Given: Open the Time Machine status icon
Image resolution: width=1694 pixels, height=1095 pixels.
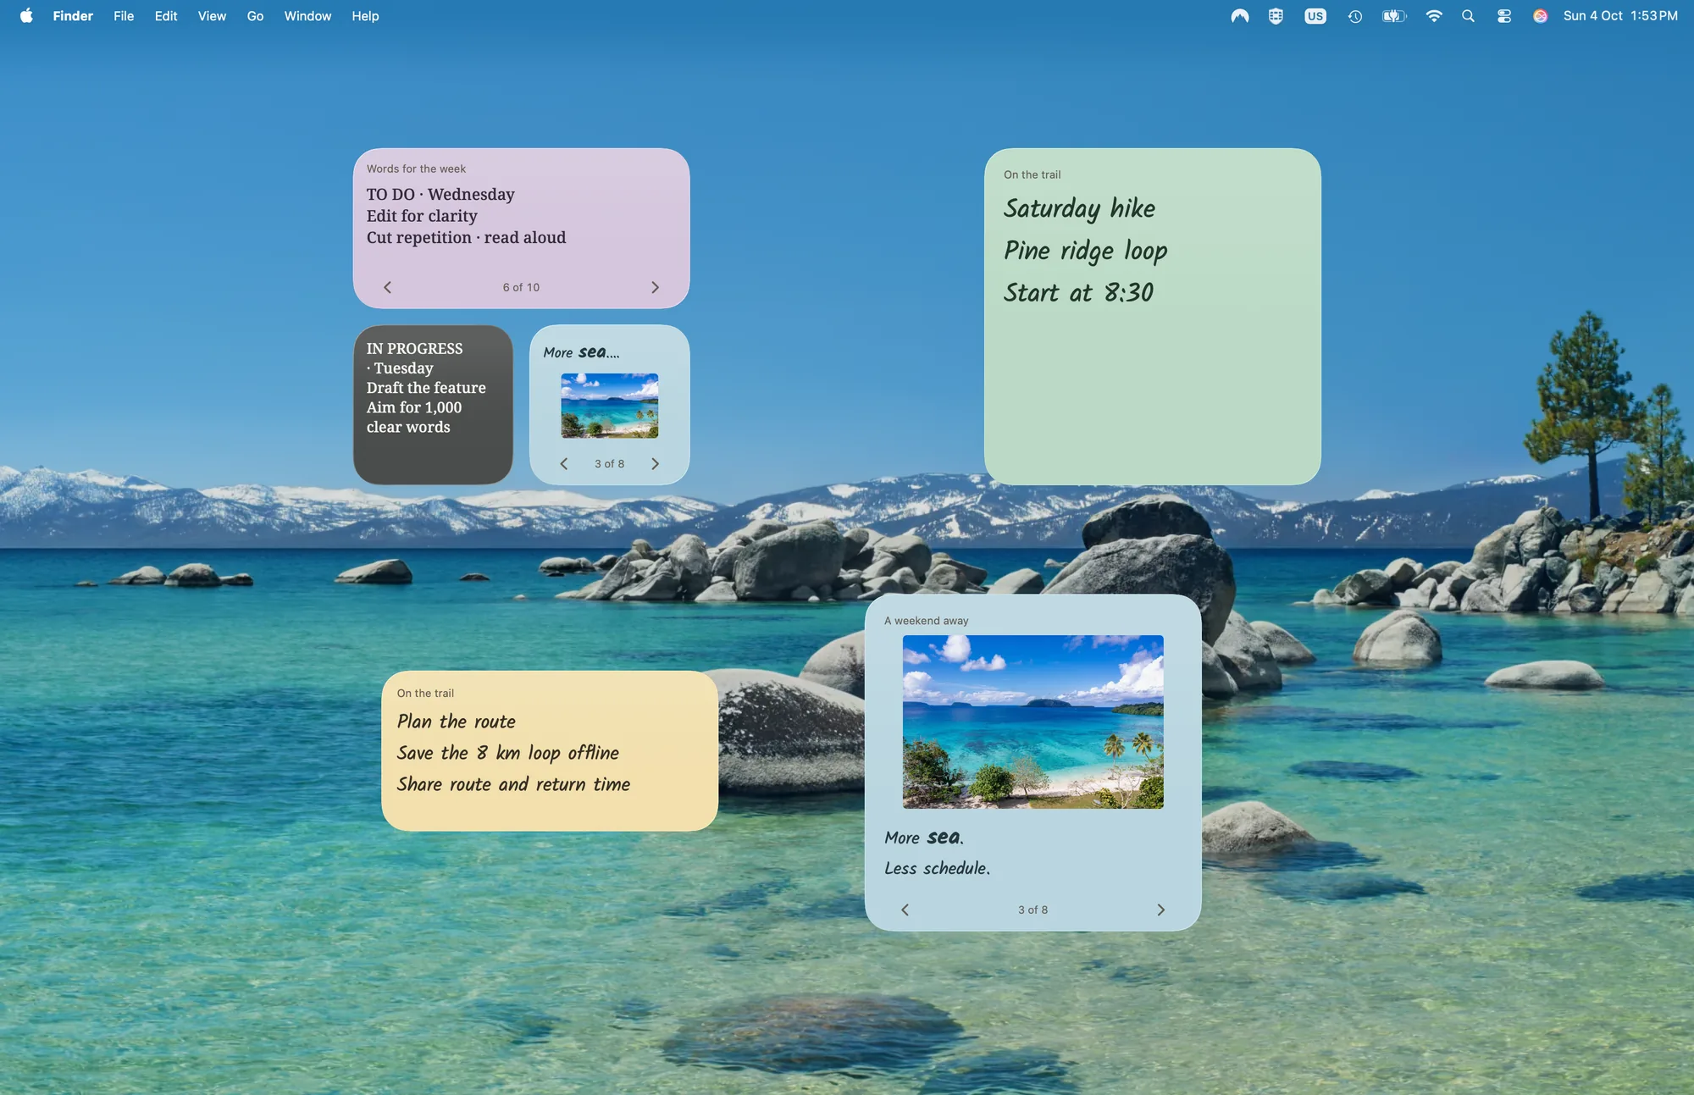Looking at the screenshot, I should pos(1355,15).
